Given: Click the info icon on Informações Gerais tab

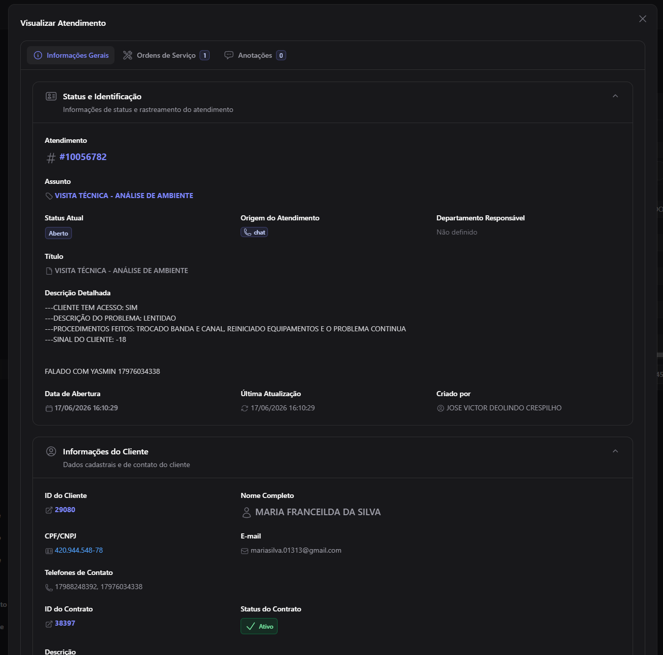Looking at the screenshot, I should (x=38, y=55).
